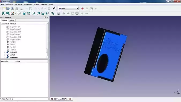Screen dimensions: 181x102
Task: Print the document via the printer icon
Action: click(x=17, y=8)
